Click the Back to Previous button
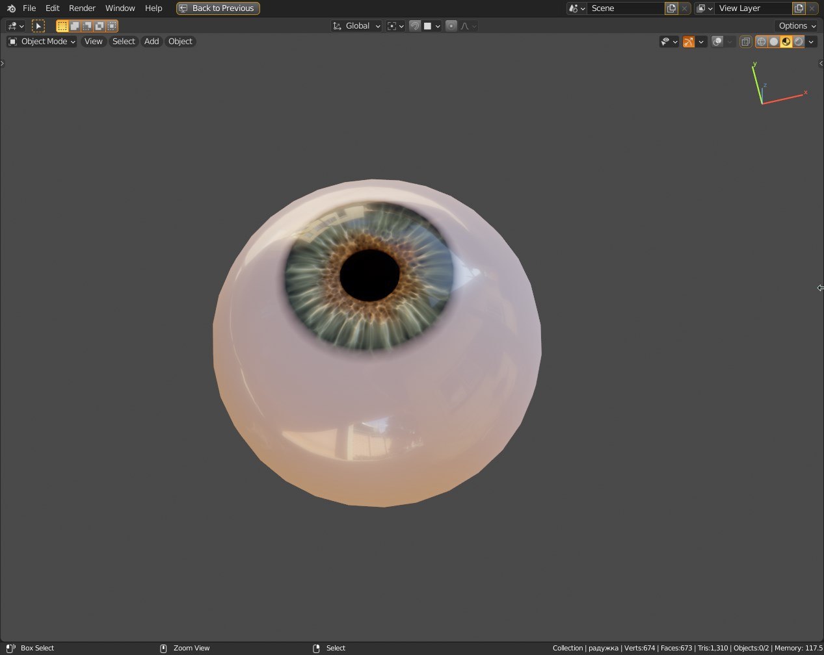 coord(218,8)
